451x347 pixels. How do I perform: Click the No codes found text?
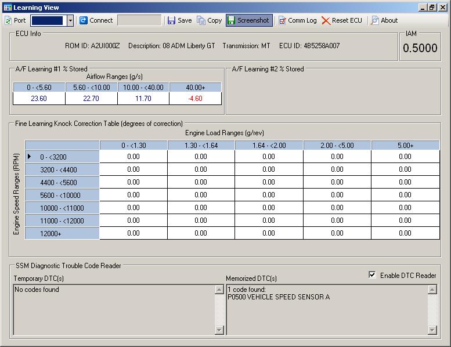[37, 290]
